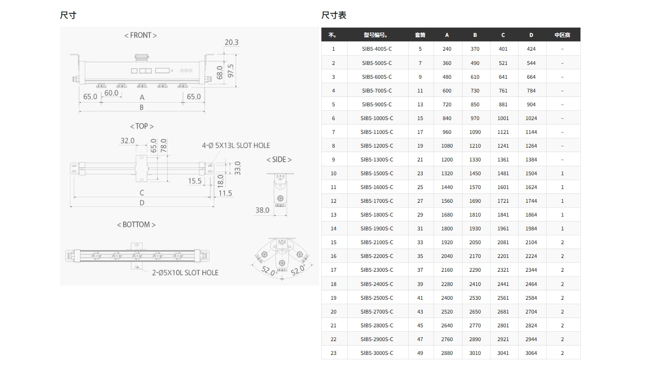This screenshot has height=374, width=653.
Task: Select the SIB5-3000S-C model cell
Action: [377, 353]
